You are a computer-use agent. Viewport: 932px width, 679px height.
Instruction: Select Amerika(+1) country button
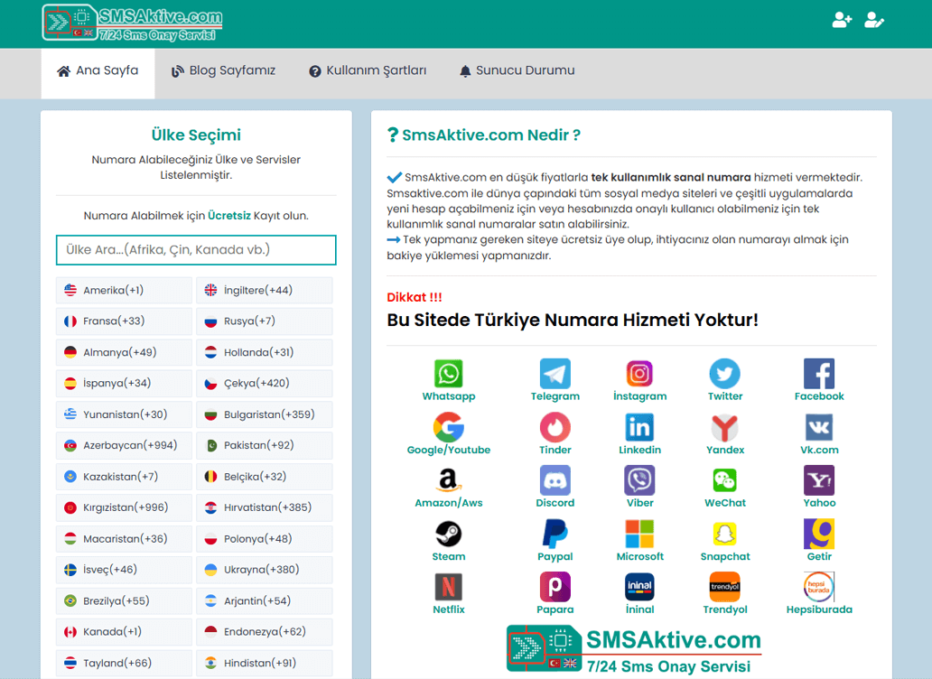tap(124, 291)
